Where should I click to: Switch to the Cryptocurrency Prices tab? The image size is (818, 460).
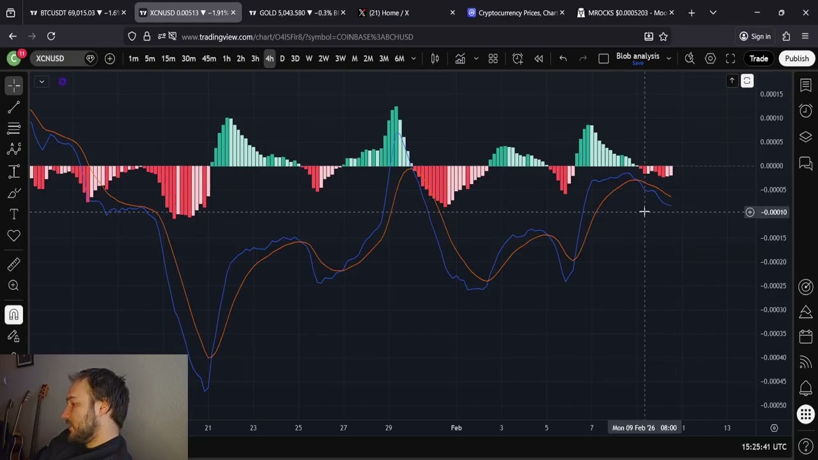516,13
